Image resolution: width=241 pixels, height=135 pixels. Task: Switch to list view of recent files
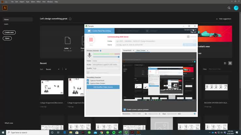tap(225, 63)
